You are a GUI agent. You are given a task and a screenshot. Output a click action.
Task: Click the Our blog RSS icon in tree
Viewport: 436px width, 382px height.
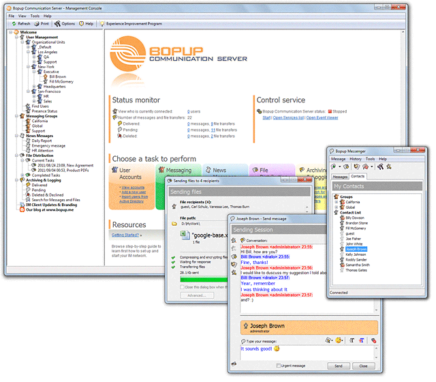(x=22, y=210)
